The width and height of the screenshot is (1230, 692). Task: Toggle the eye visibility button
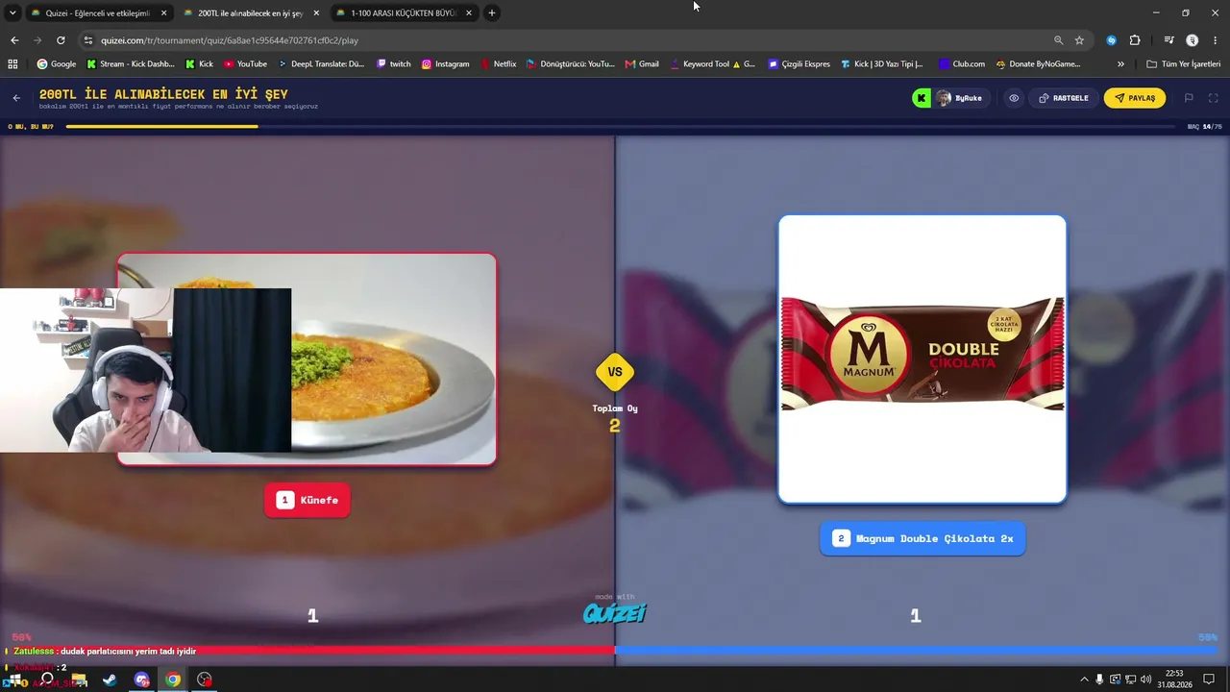tap(1014, 98)
